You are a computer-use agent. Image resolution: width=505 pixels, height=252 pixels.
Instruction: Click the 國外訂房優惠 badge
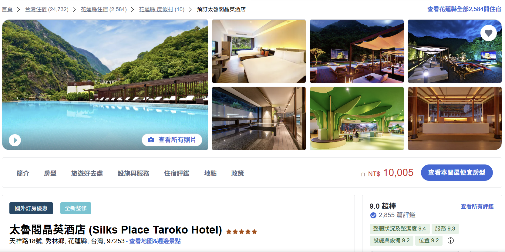(x=31, y=208)
